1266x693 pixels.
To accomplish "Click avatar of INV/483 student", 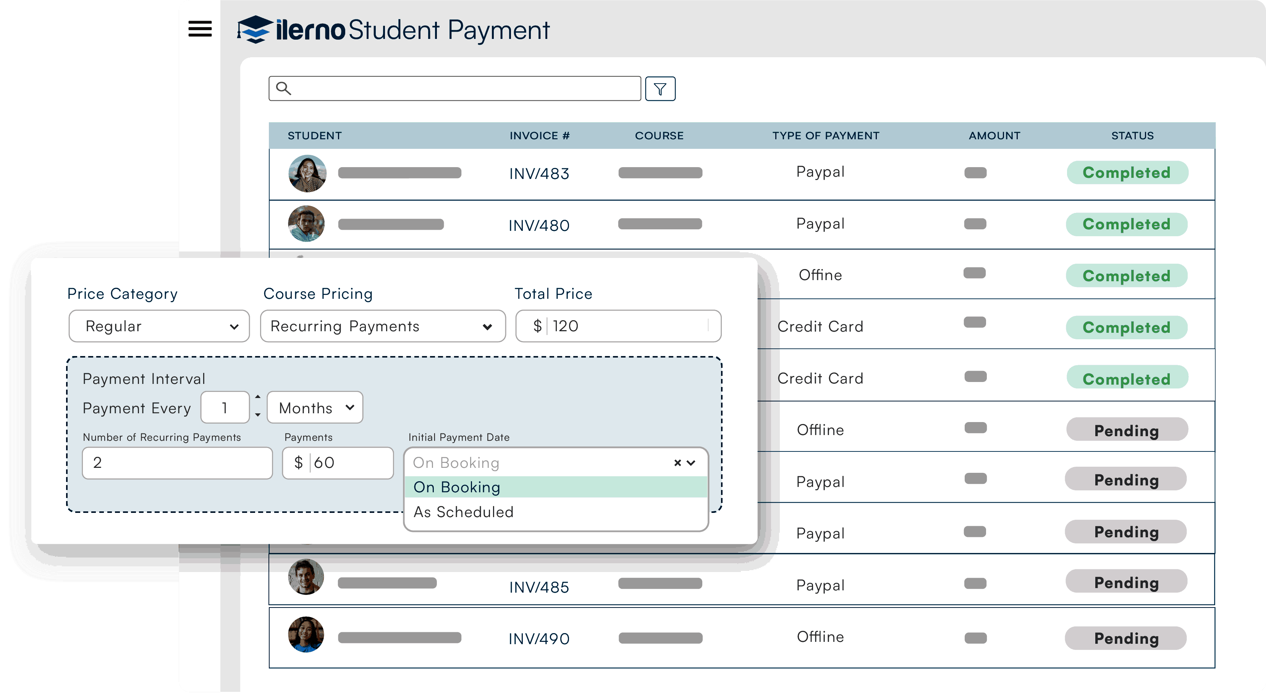I will (307, 173).
